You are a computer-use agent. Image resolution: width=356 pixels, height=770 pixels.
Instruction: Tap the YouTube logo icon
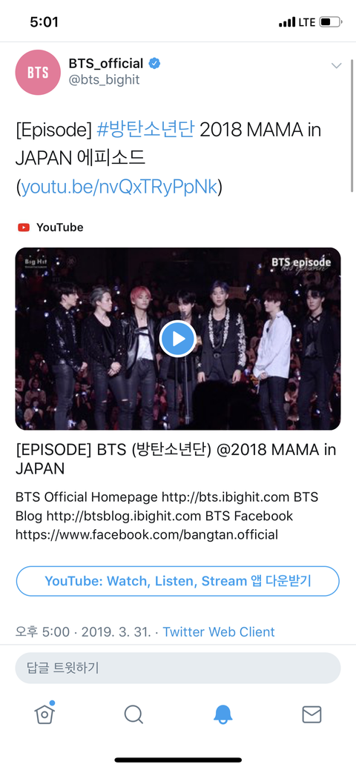click(23, 228)
